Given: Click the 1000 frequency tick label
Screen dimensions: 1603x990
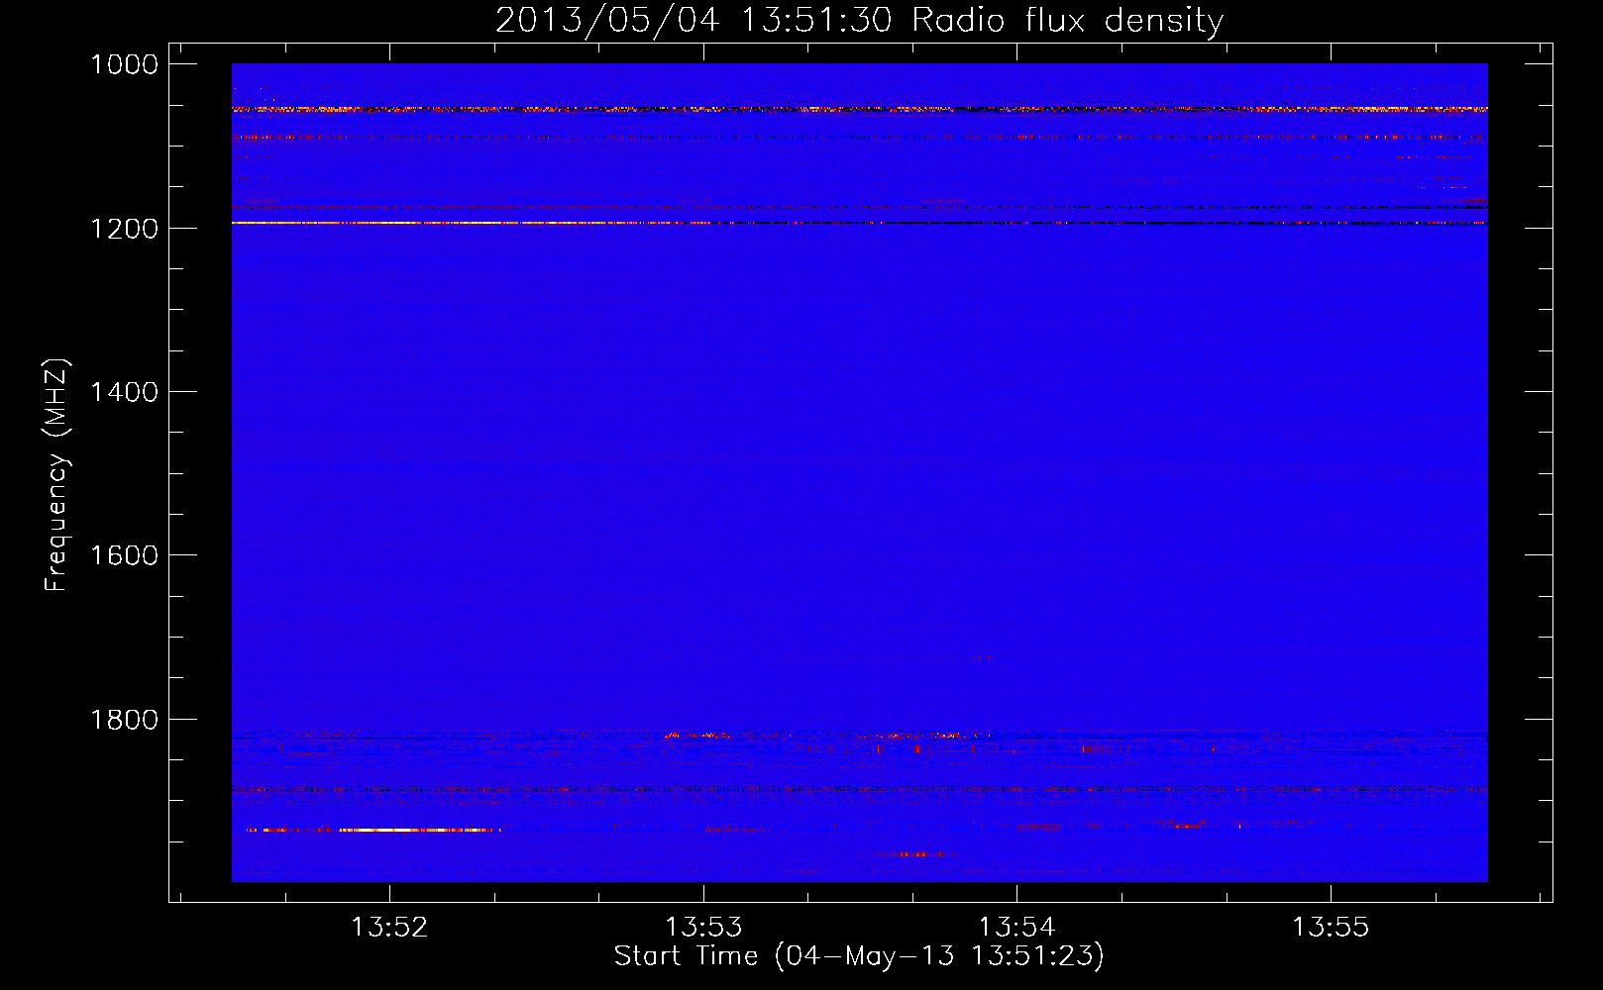Looking at the screenshot, I should [x=124, y=64].
